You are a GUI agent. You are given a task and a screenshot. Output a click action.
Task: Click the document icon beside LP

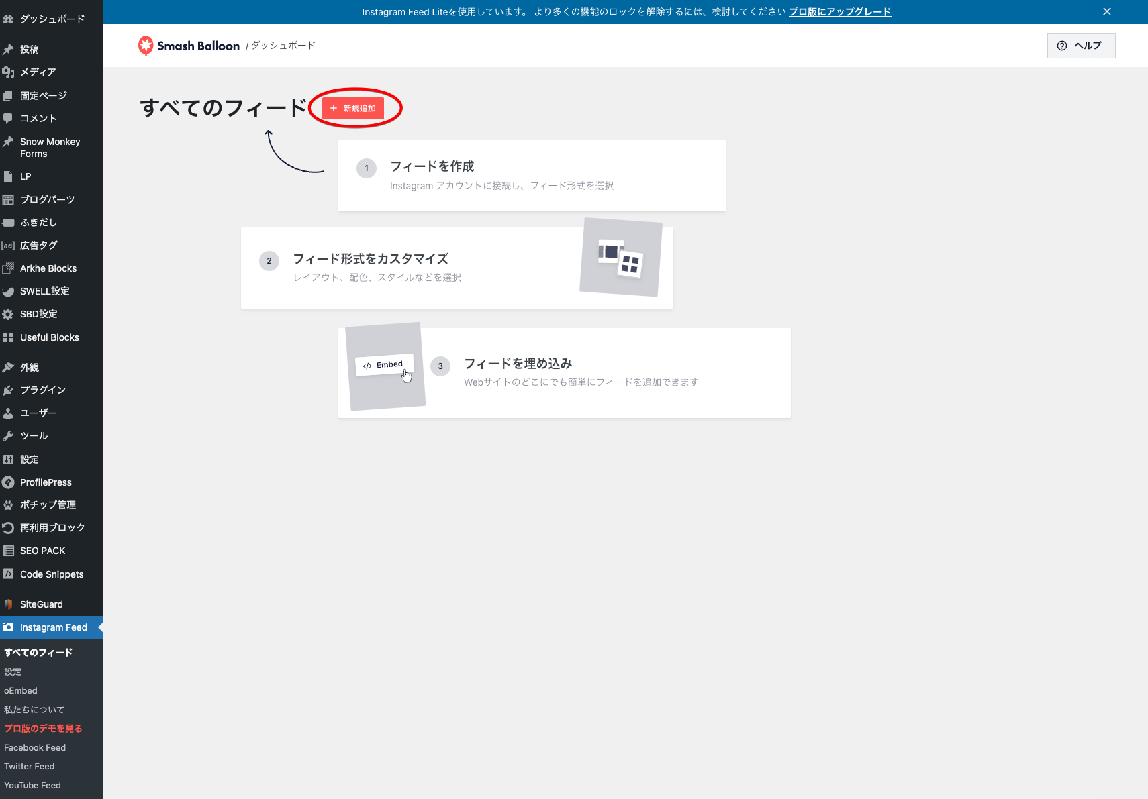(8, 176)
